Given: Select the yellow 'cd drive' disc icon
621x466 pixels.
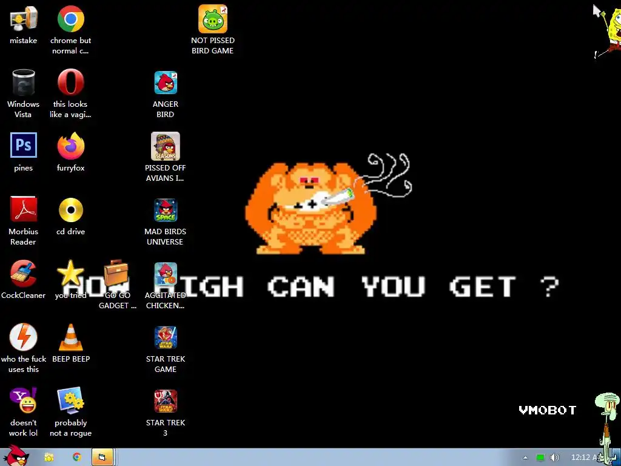Looking at the screenshot, I should click(x=70, y=209).
